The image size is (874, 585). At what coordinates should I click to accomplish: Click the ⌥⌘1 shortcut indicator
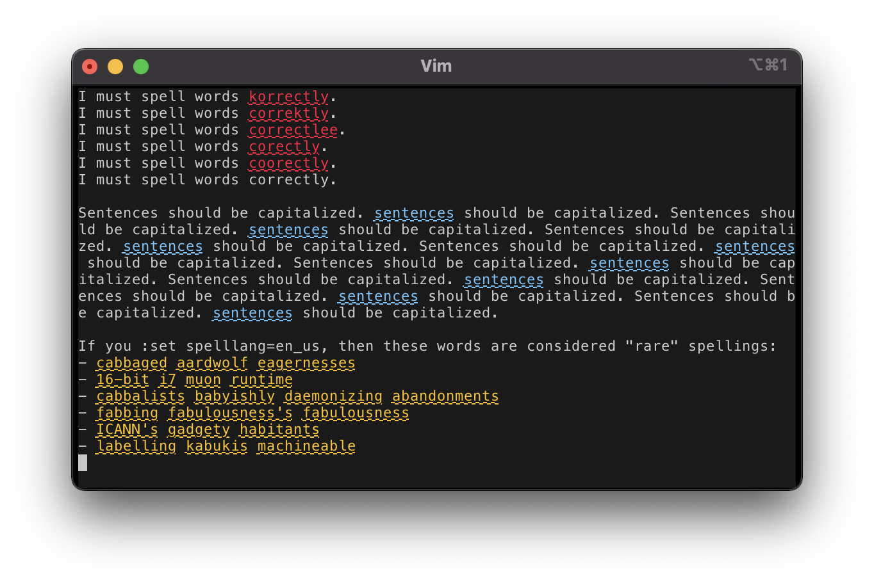pyautogui.click(x=770, y=65)
